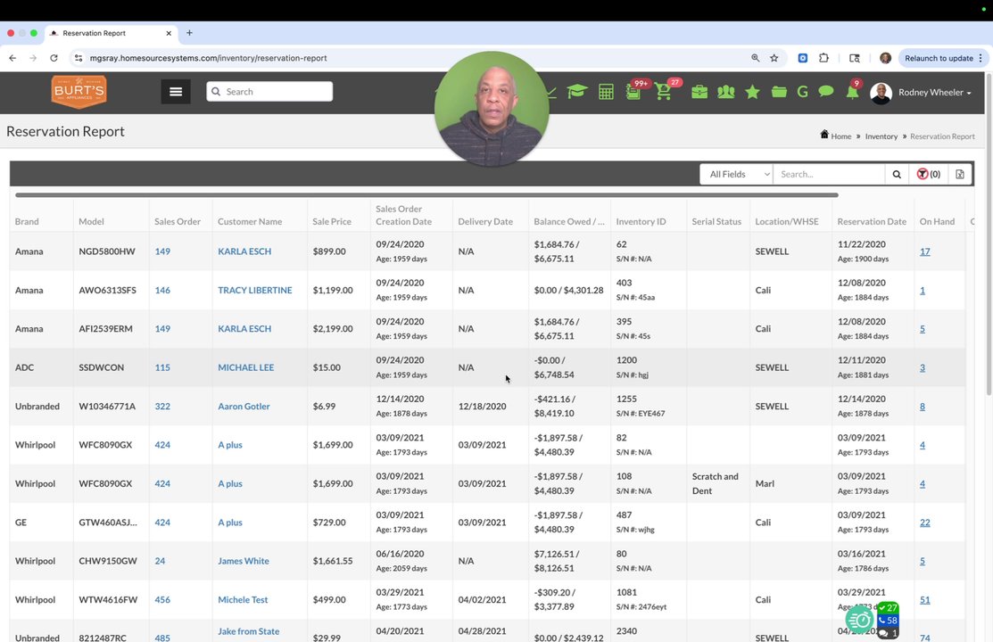Open the chat bubble icon

[826, 91]
